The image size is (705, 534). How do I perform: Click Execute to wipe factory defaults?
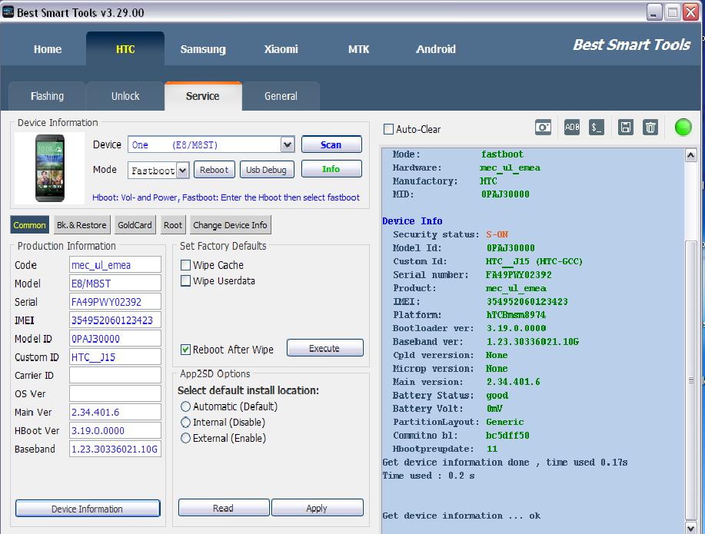(x=324, y=348)
